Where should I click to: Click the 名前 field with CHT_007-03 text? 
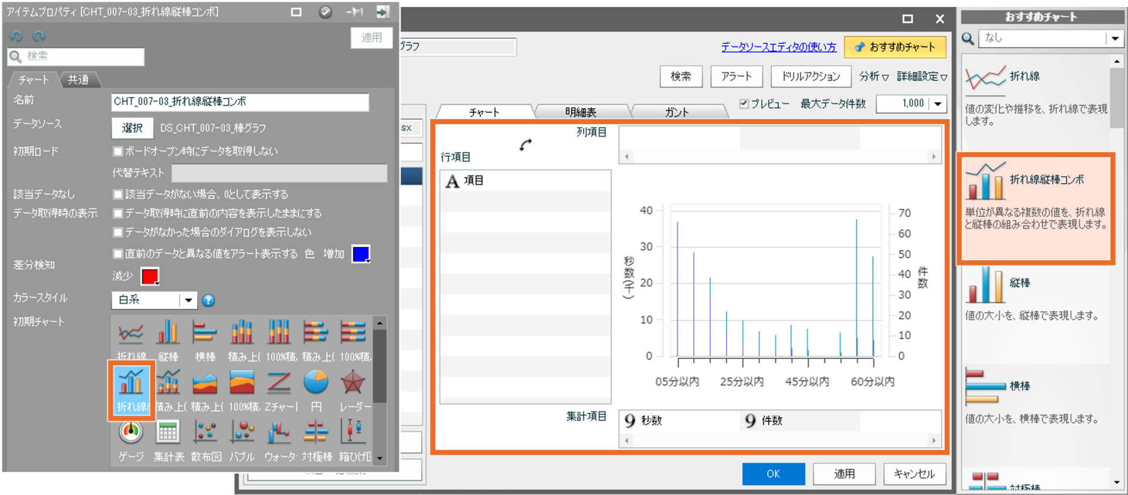[x=240, y=102]
